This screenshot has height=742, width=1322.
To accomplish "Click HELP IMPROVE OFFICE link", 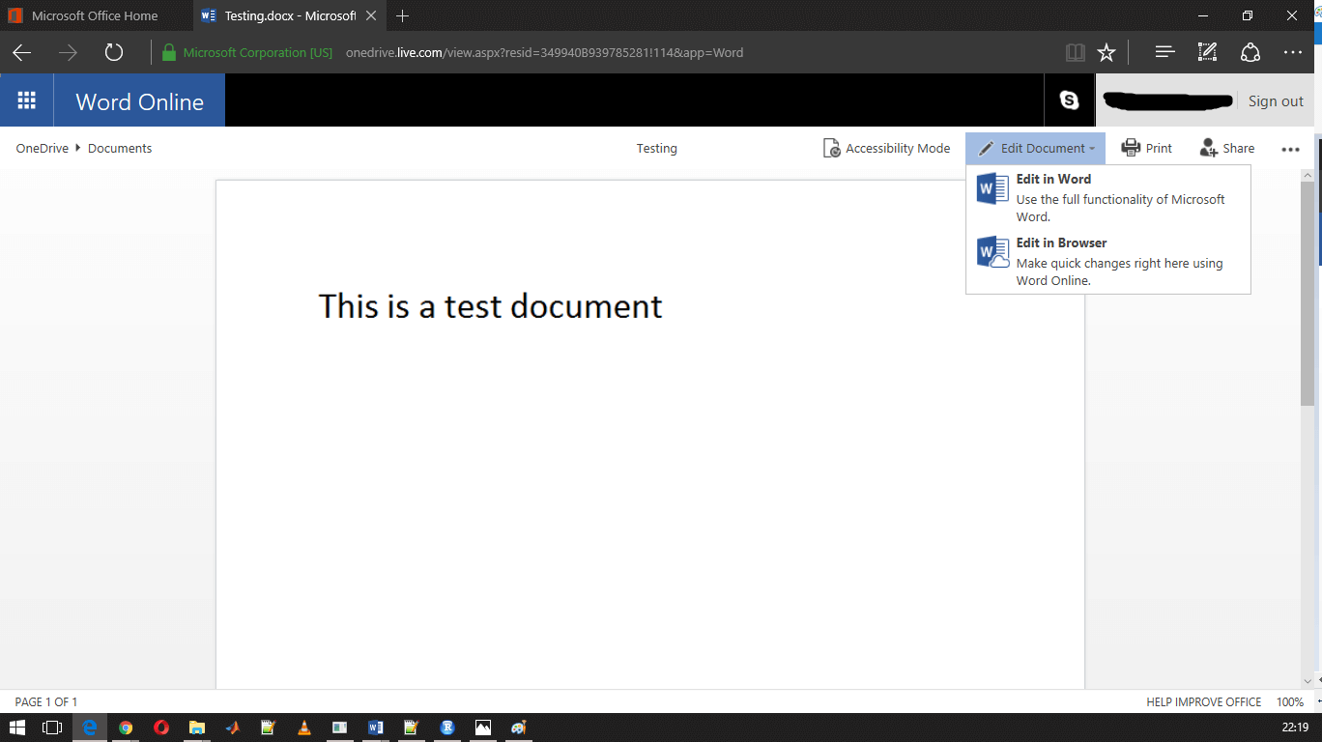I will (x=1203, y=702).
